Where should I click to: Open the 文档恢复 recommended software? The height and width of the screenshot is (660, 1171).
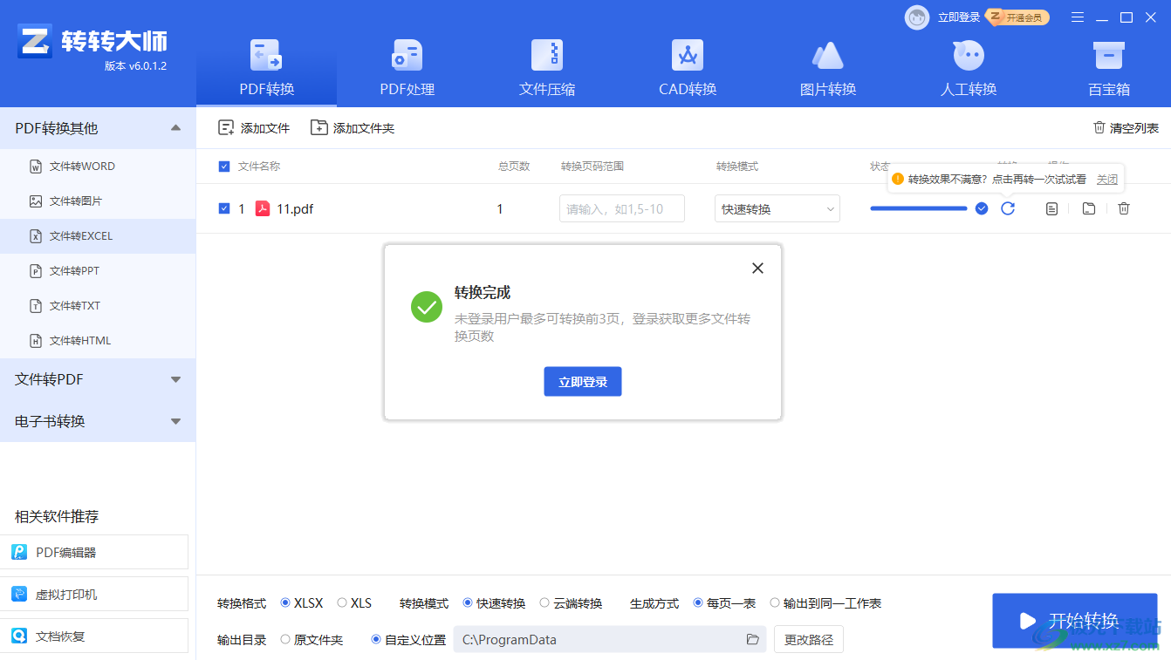tap(94, 636)
